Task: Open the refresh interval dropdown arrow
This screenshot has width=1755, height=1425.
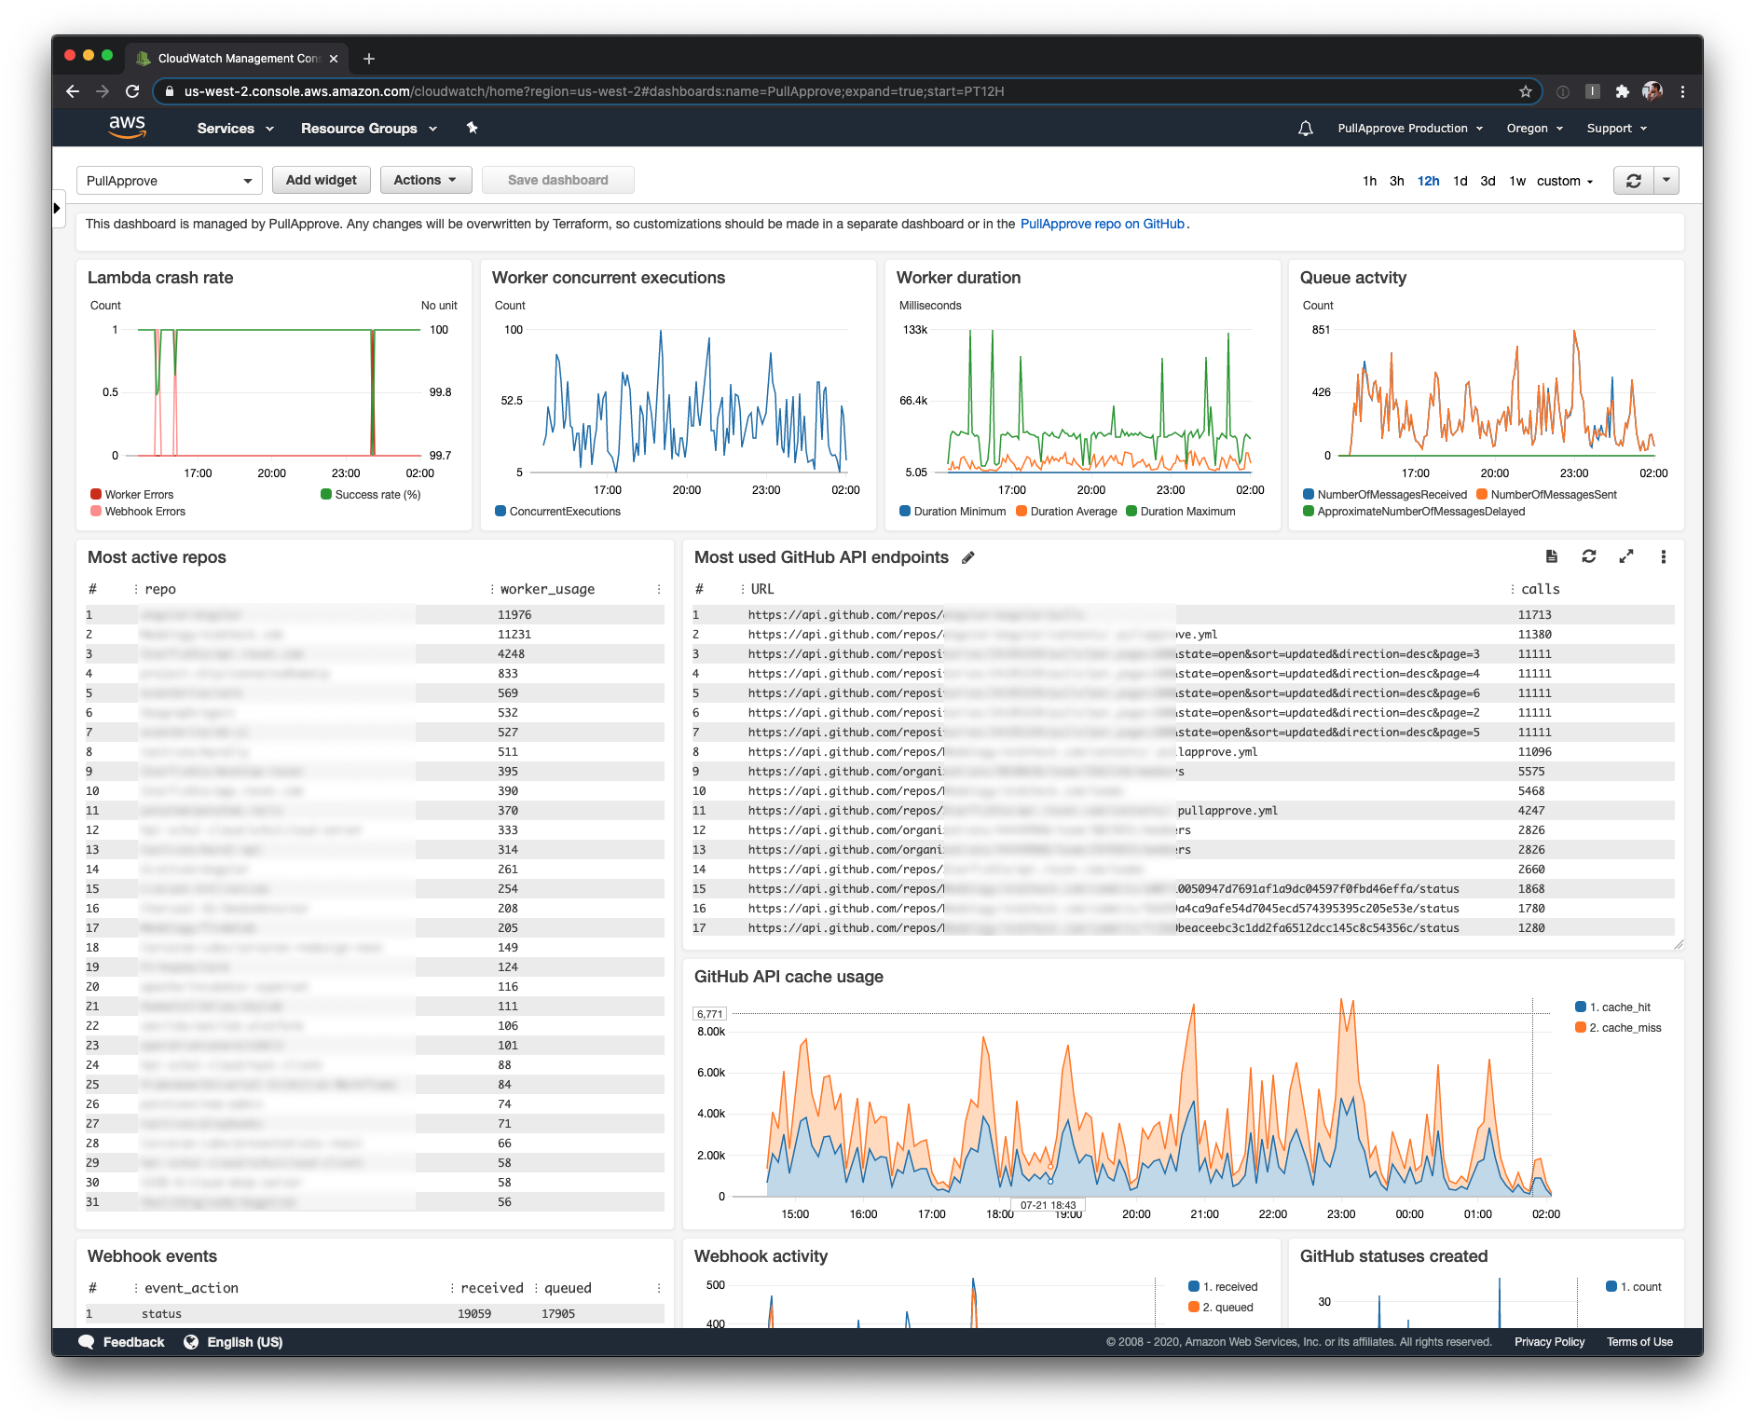Action: [x=1666, y=181]
